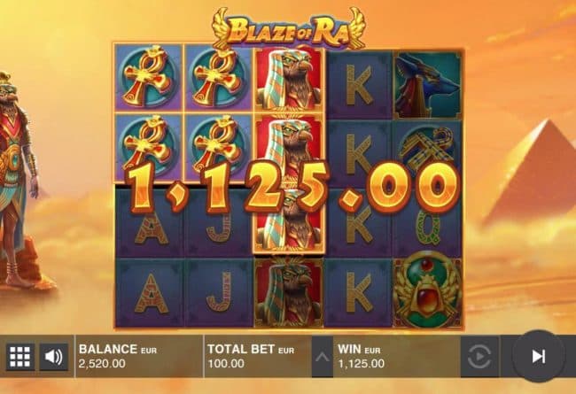Expand the total bet selector arrow

pos(323,357)
